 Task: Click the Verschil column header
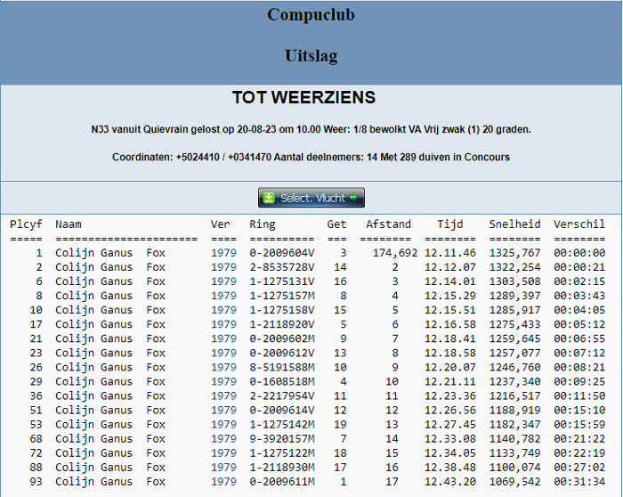(x=579, y=224)
